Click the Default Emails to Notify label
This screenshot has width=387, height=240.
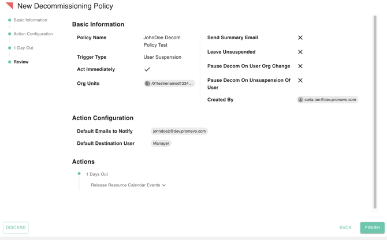click(x=105, y=131)
